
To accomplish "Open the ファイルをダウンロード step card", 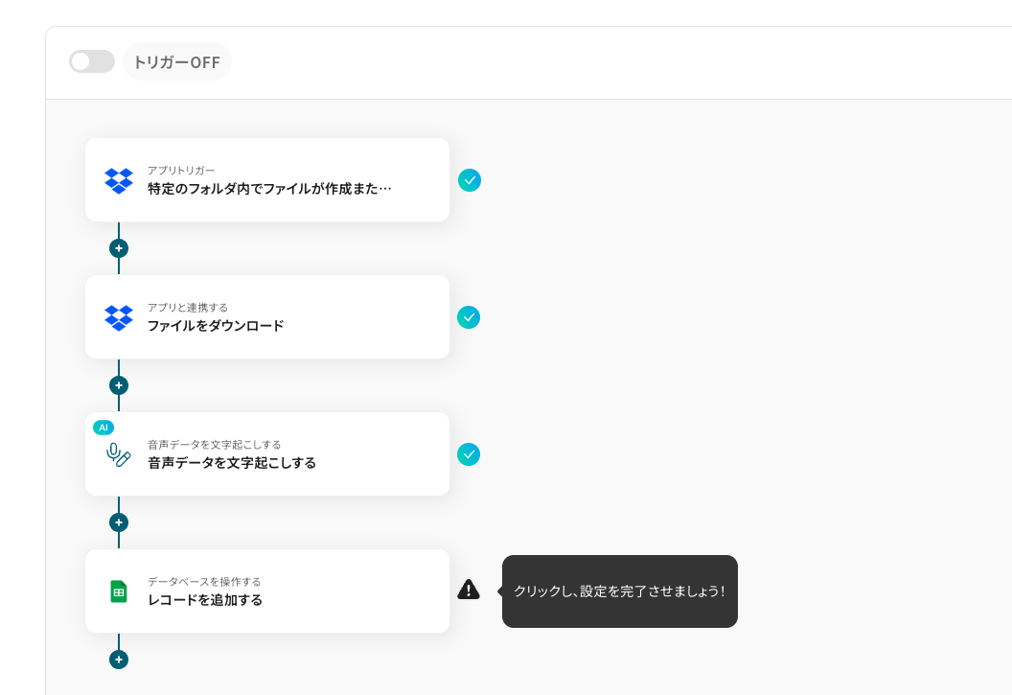I will [267, 317].
